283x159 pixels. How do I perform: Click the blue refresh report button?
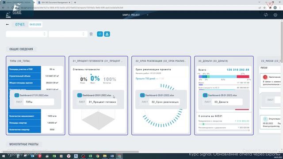100,34
